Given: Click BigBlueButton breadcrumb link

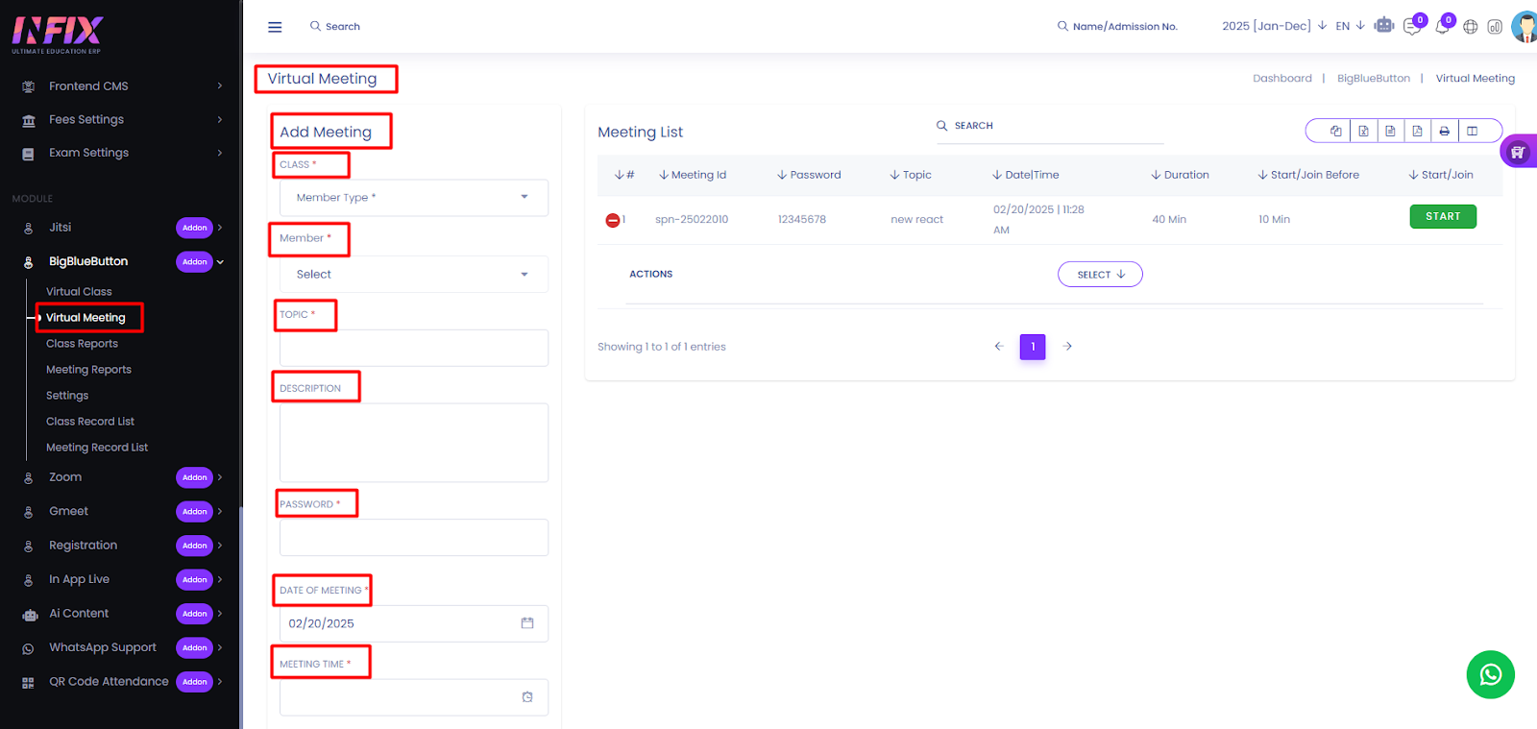Looking at the screenshot, I should tap(1373, 79).
